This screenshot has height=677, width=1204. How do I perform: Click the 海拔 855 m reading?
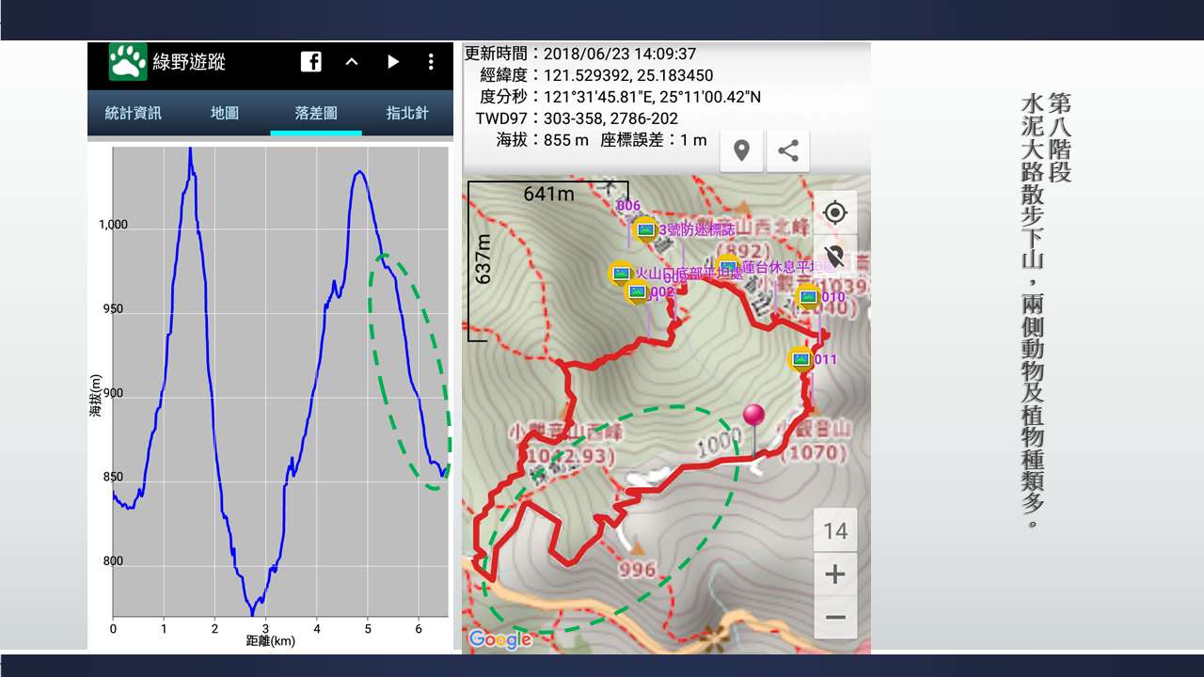click(x=543, y=140)
